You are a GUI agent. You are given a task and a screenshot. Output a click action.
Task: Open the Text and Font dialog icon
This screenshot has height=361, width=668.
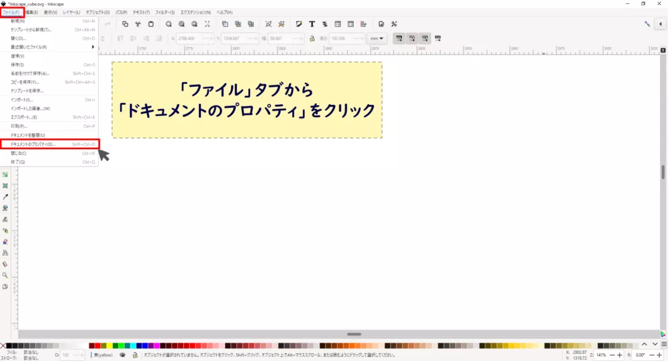[312, 24]
